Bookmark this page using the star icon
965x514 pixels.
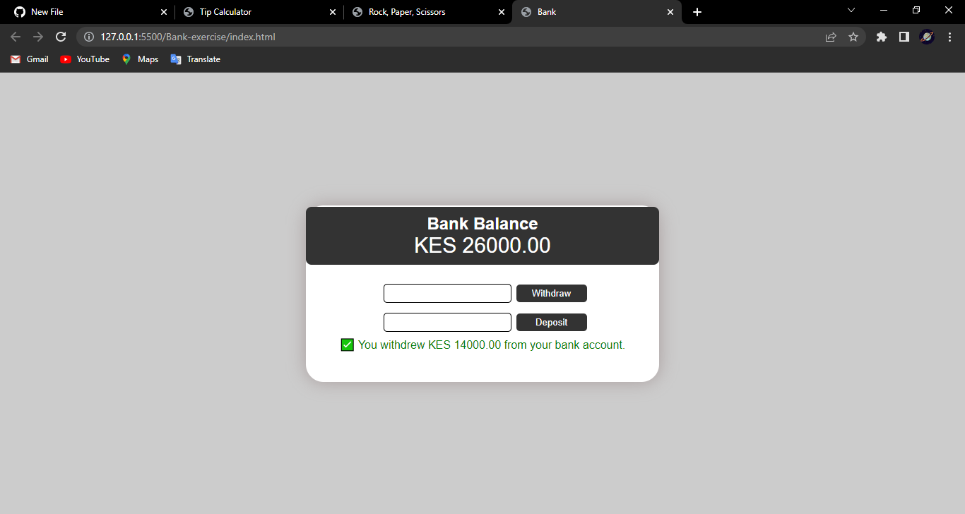(854, 37)
